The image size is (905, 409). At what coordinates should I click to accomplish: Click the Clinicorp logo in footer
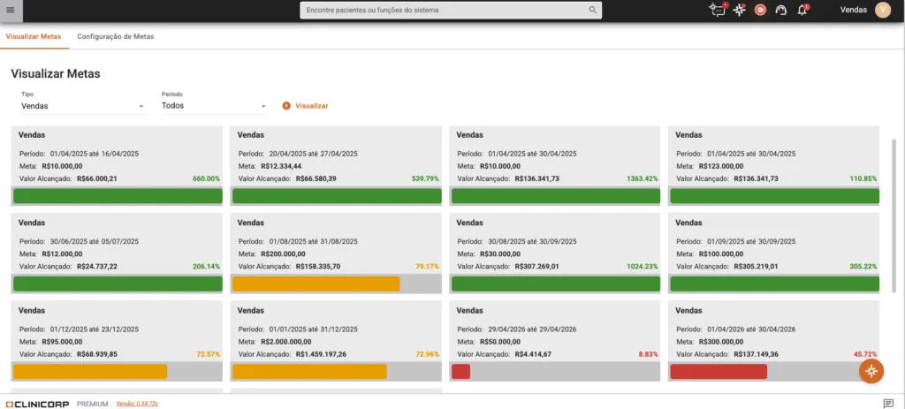pyautogui.click(x=37, y=404)
